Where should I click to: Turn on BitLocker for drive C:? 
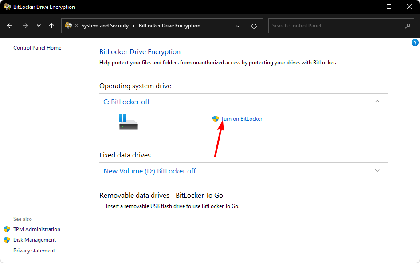[242, 119]
